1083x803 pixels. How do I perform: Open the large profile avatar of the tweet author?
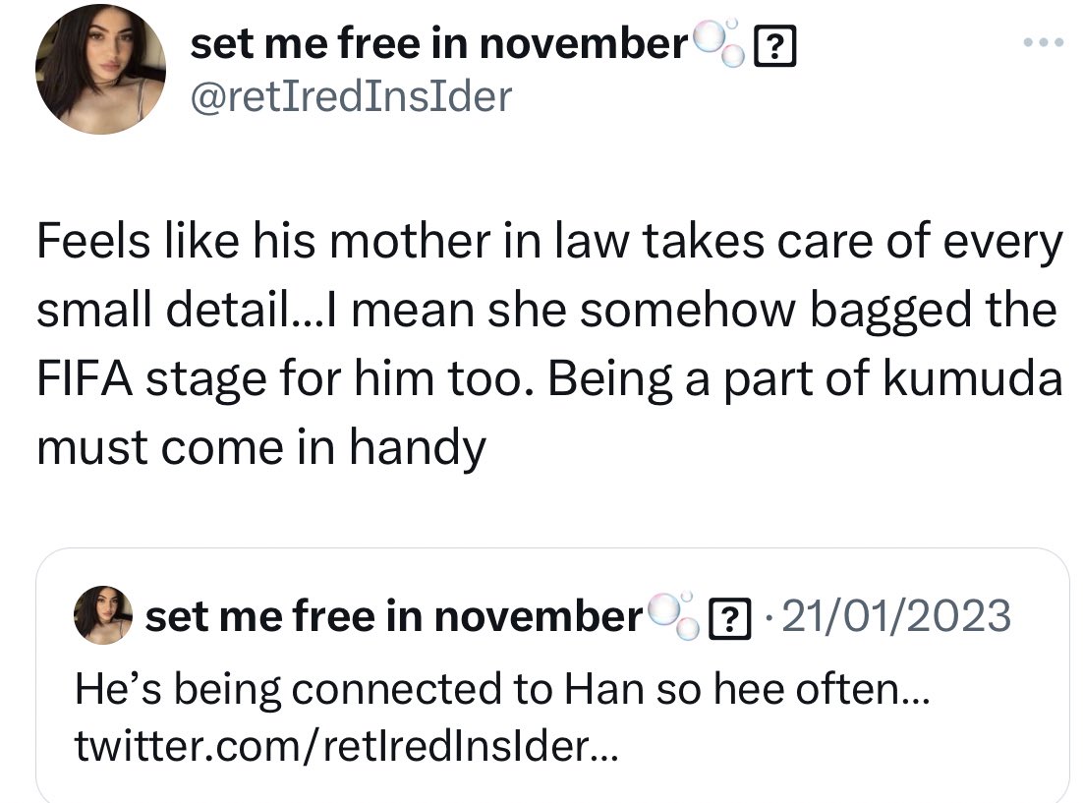pyautogui.click(x=101, y=69)
